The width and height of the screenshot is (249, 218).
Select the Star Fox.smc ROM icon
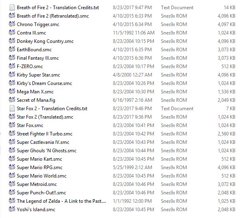tap(12, 125)
